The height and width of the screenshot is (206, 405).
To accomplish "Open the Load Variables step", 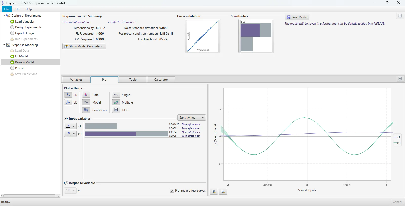I will [x=25, y=22].
